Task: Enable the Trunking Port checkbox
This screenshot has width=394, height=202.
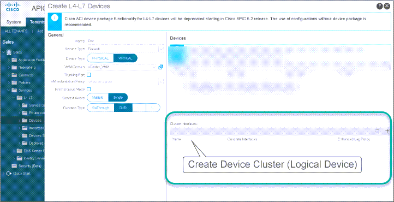Action: pos(89,75)
